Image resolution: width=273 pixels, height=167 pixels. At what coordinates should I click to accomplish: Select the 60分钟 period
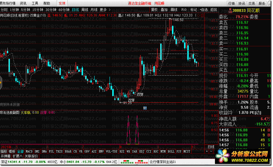coord(64,10)
